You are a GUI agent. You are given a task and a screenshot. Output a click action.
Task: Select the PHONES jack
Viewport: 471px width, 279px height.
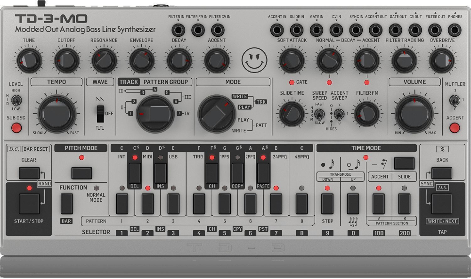click(x=455, y=30)
